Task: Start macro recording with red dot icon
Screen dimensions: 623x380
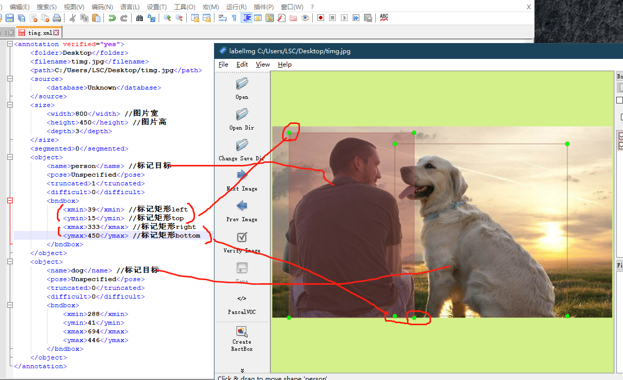Action: pyautogui.click(x=321, y=18)
